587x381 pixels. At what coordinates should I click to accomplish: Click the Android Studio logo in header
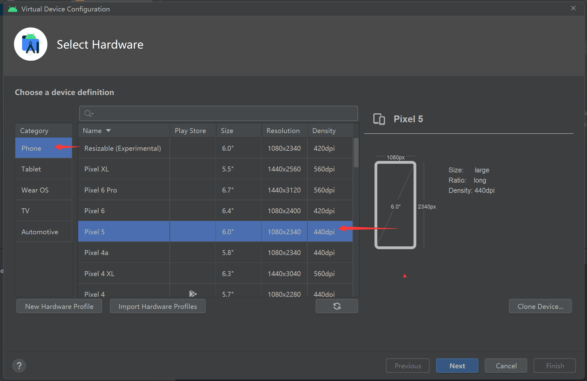(x=31, y=44)
